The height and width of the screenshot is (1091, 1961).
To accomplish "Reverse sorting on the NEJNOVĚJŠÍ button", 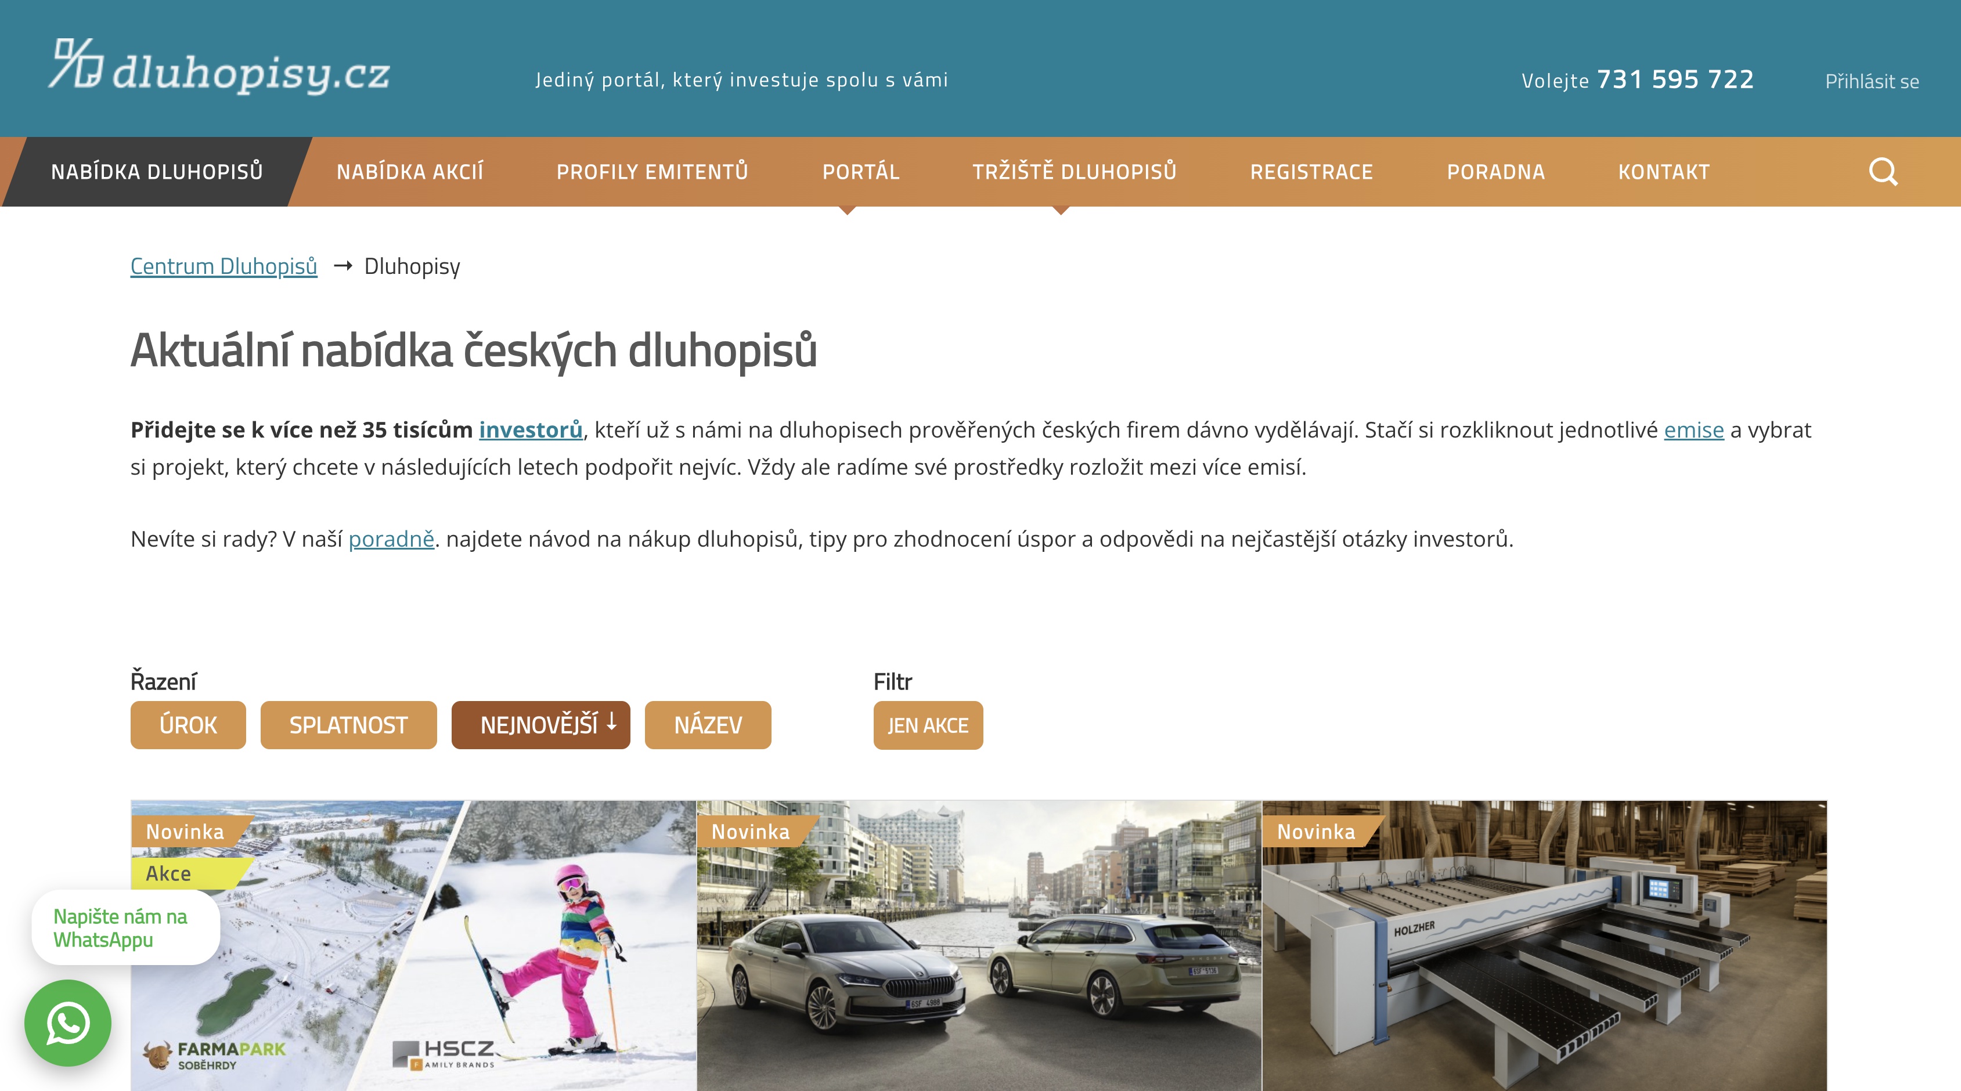I will (540, 725).
